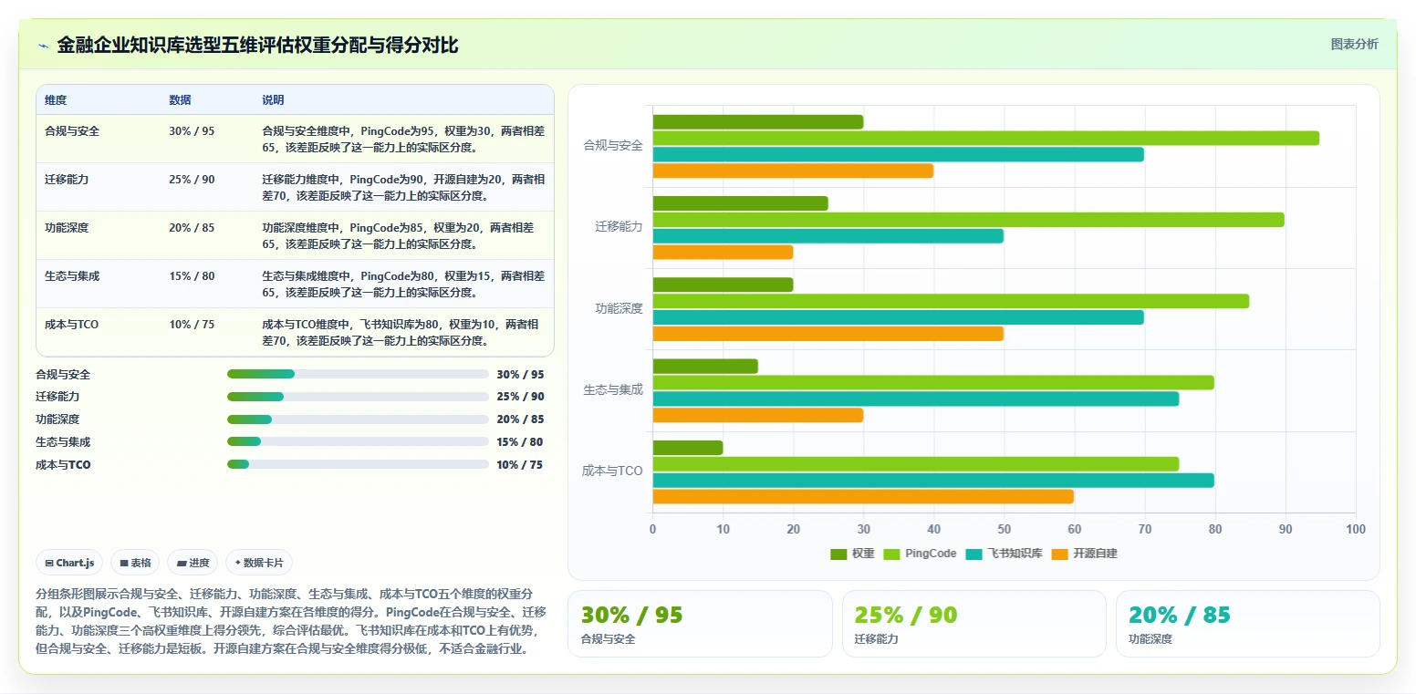The height and width of the screenshot is (694, 1416).
Task: Click table cell 20% / 85
Action: point(192,228)
